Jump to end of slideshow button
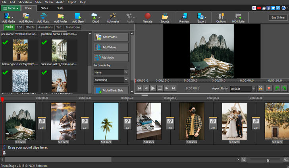Image resolution: width=289 pixels, height=168 pixels. [x=173, y=88]
